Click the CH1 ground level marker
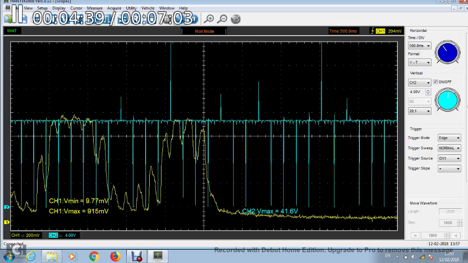468x263 pixels. pos(7,222)
